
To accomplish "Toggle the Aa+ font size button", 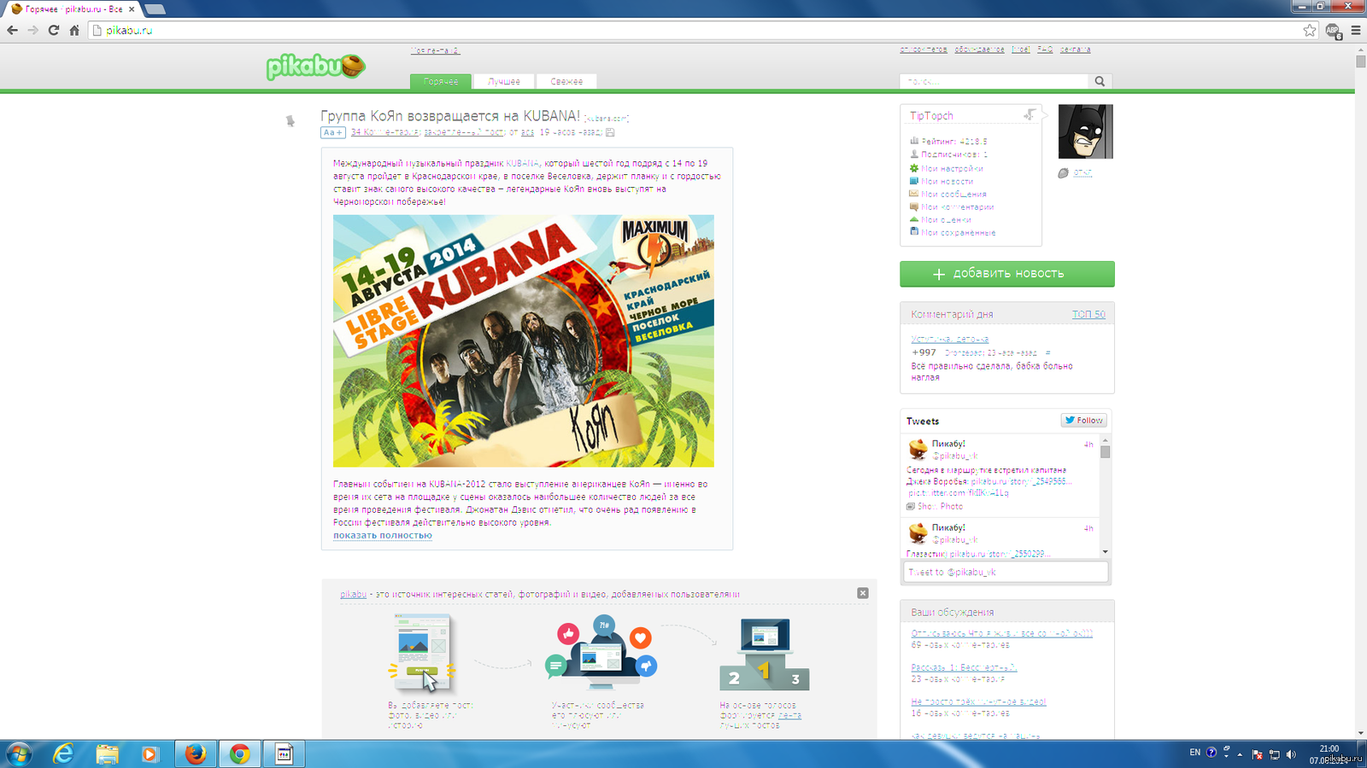I will 332,132.
